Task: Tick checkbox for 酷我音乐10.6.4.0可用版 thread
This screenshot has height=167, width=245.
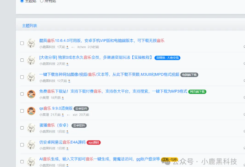Action: click(22, 43)
